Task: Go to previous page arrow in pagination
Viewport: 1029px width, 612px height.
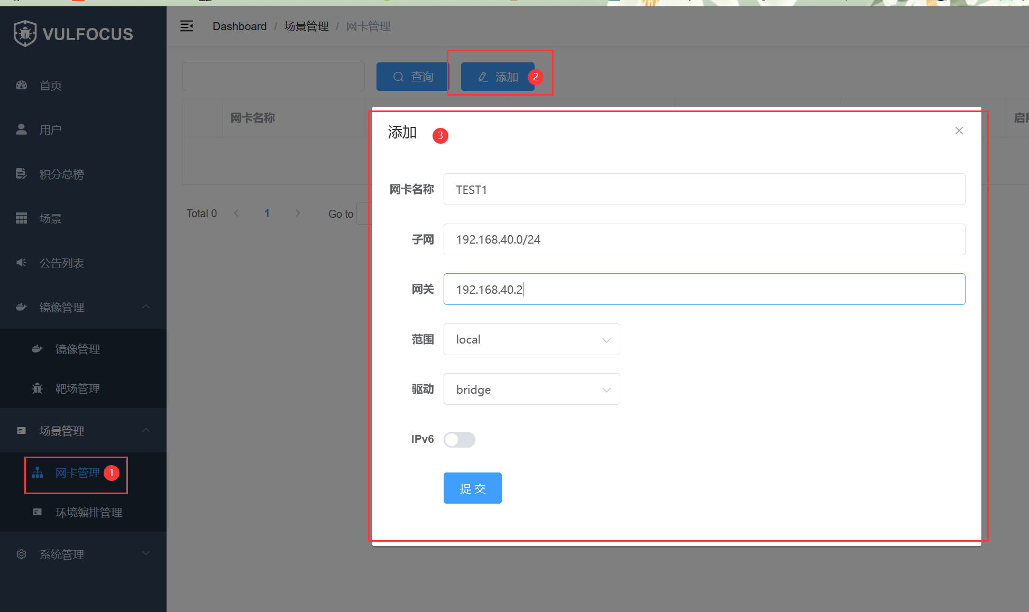Action: (x=236, y=213)
